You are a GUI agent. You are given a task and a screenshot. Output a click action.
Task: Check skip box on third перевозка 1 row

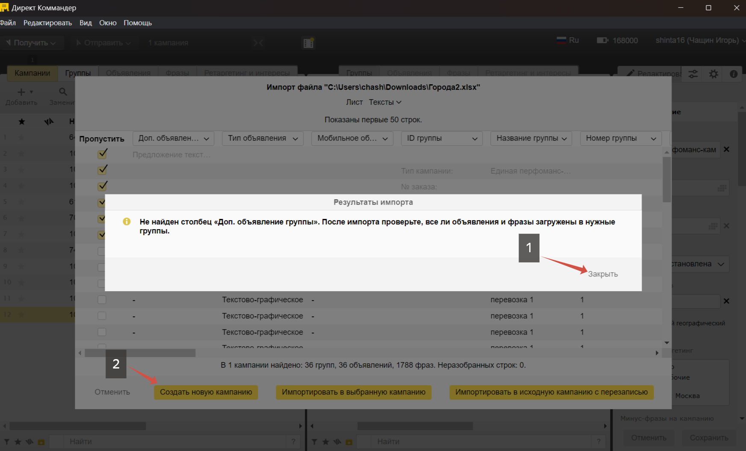pos(102,332)
